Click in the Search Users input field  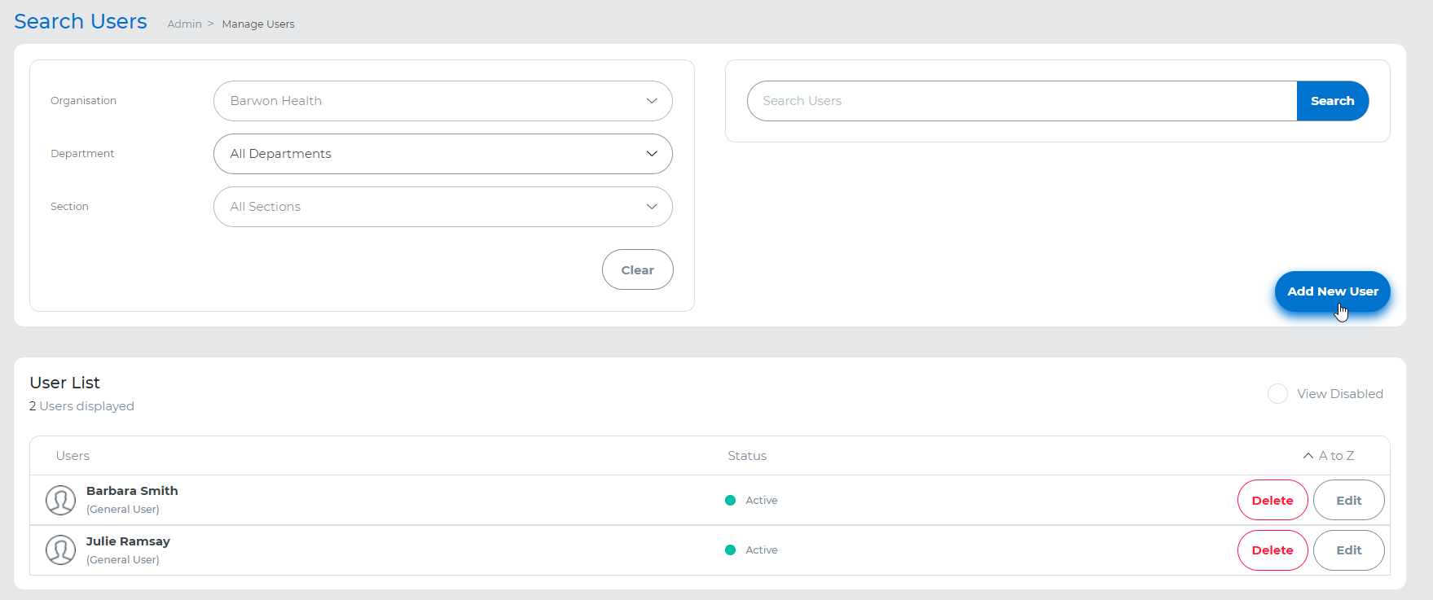point(1022,101)
